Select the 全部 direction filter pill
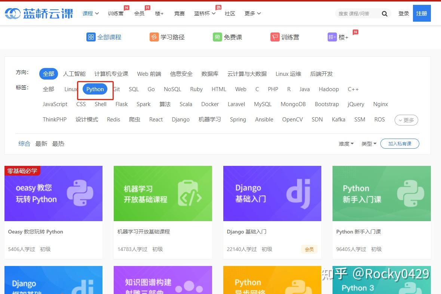The width and height of the screenshot is (441, 294). 48,74
